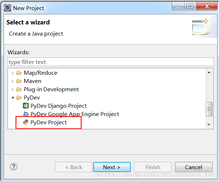Click the disabled < Back button

point(73,167)
